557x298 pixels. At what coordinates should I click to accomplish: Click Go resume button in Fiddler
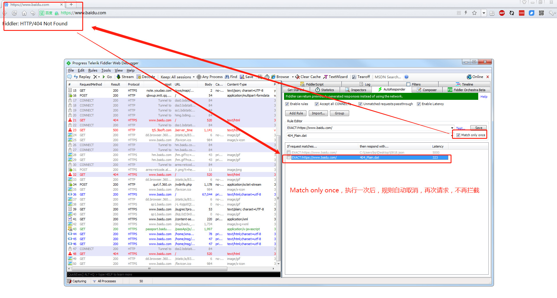[x=107, y=77]
